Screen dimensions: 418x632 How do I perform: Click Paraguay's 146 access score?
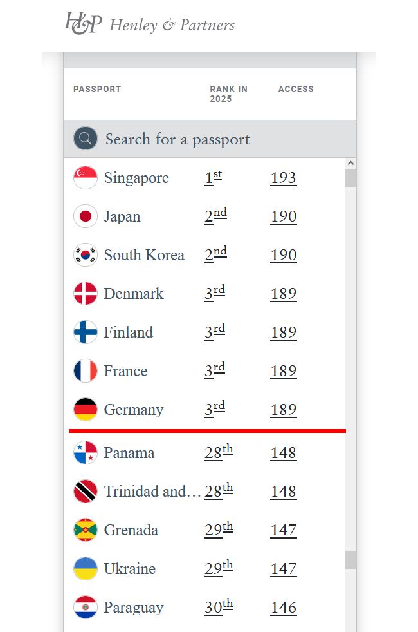point(283,608)
